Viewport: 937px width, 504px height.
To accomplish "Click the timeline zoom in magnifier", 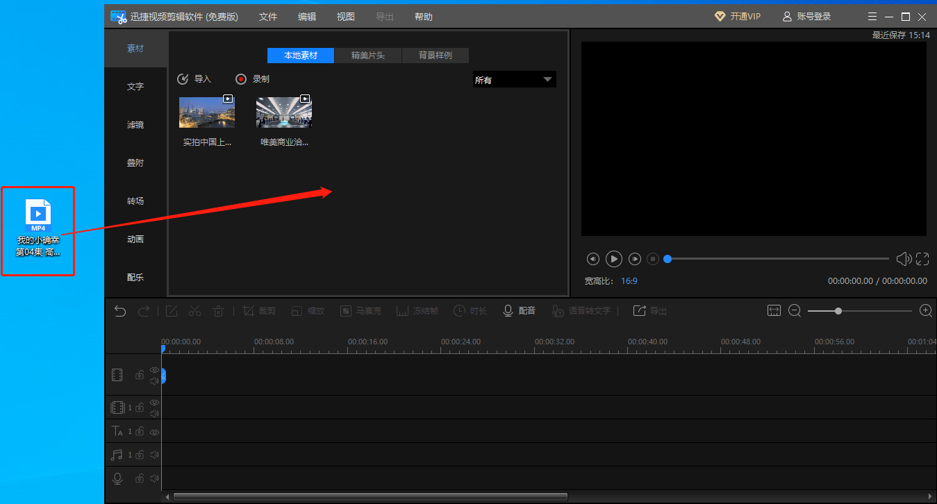I will (x=926, y=311).
